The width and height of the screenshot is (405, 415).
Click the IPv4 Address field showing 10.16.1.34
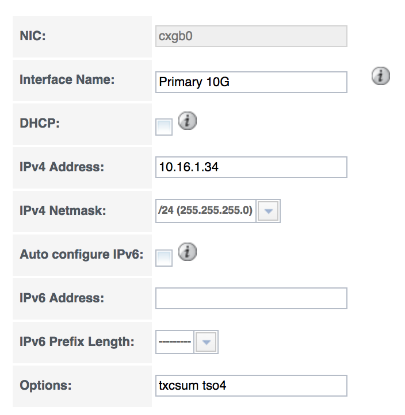[251, 167]
